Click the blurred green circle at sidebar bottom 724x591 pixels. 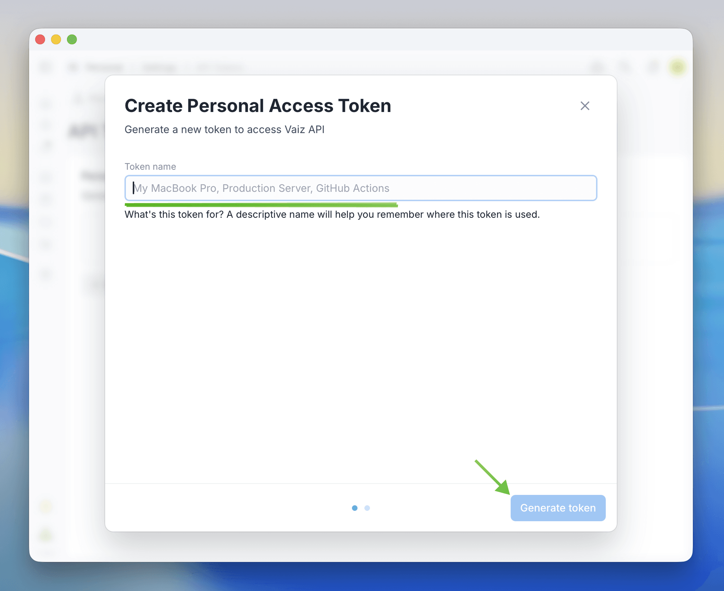(46, 535)
